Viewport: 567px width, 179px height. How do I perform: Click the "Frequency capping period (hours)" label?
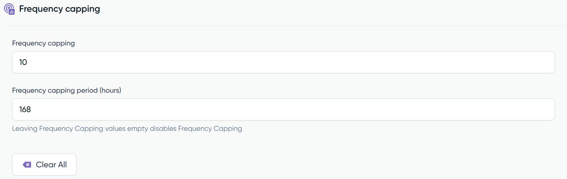click(x=66, y=90)
